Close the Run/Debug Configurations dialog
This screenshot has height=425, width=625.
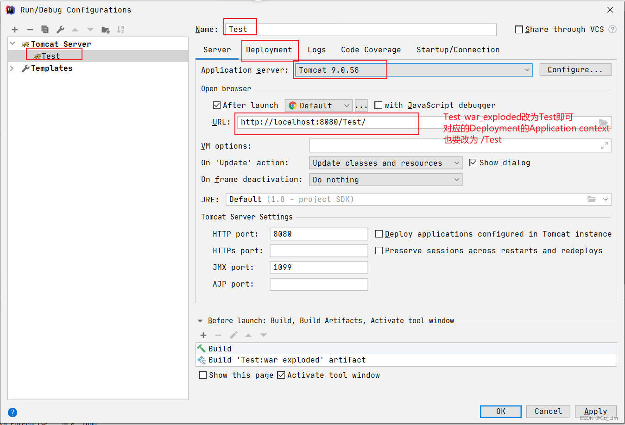610,10
